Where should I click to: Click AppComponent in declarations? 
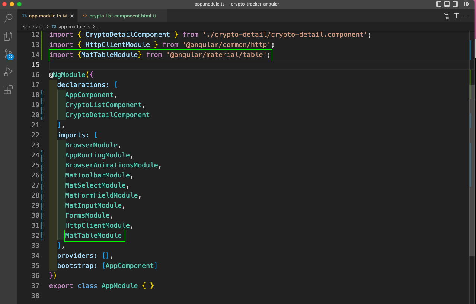click(x=89, y=95)
